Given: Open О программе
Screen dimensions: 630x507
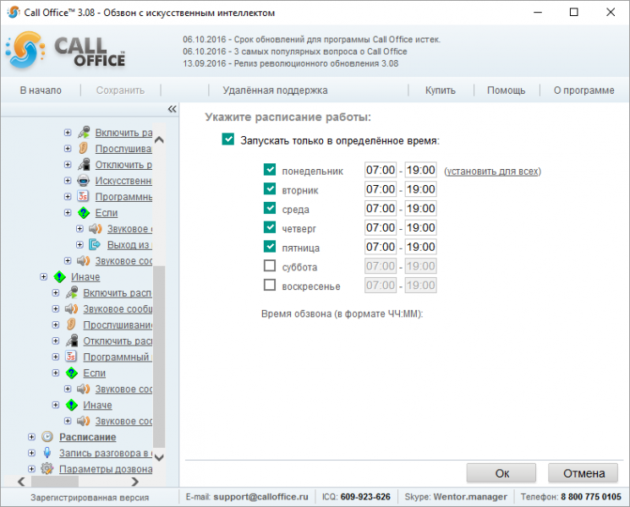Looking at the screenshot, I should (583, 90).
